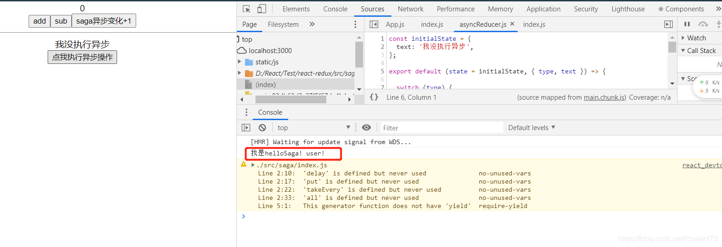Open the Memory tab

[x=501, y=9]
